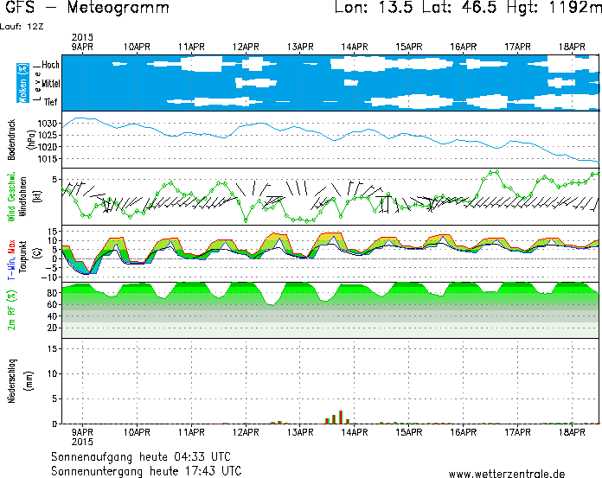The width and height of the screenshot is (602, 478).
Task: Select '12APR' on the upper date axis
Action: 246,47
